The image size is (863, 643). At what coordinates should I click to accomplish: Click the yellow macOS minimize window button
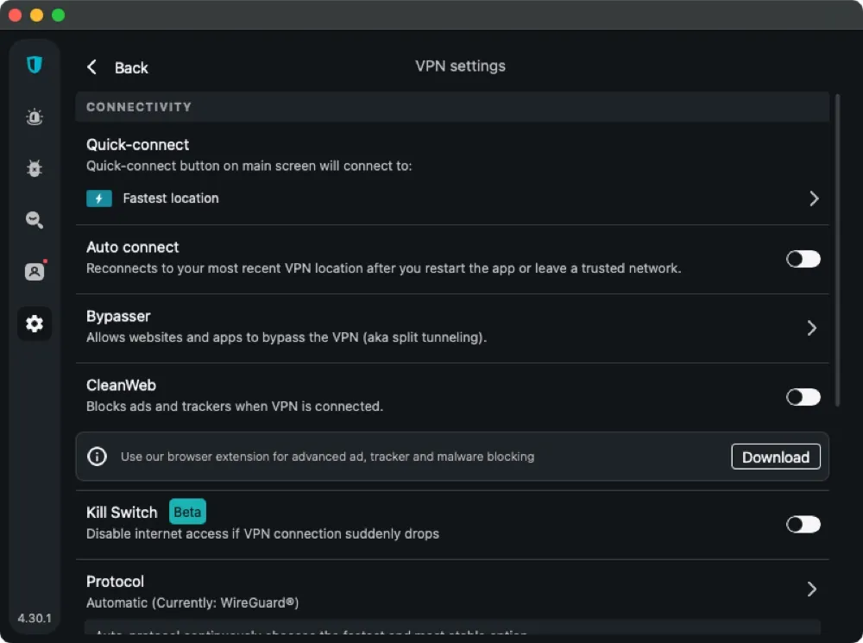point(37,15)
